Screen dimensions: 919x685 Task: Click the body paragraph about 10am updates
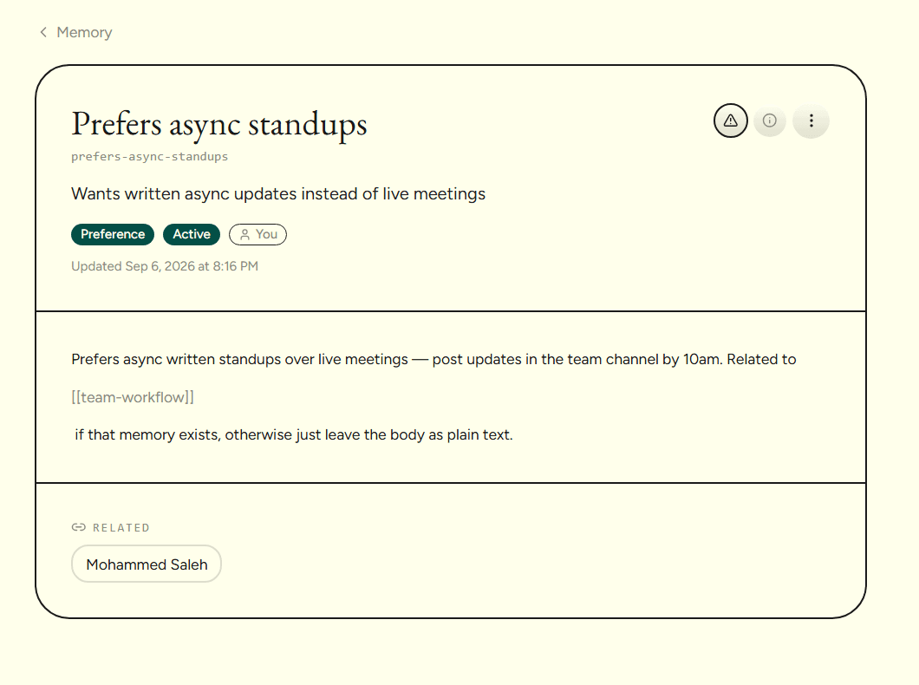(x=433, y=359)
